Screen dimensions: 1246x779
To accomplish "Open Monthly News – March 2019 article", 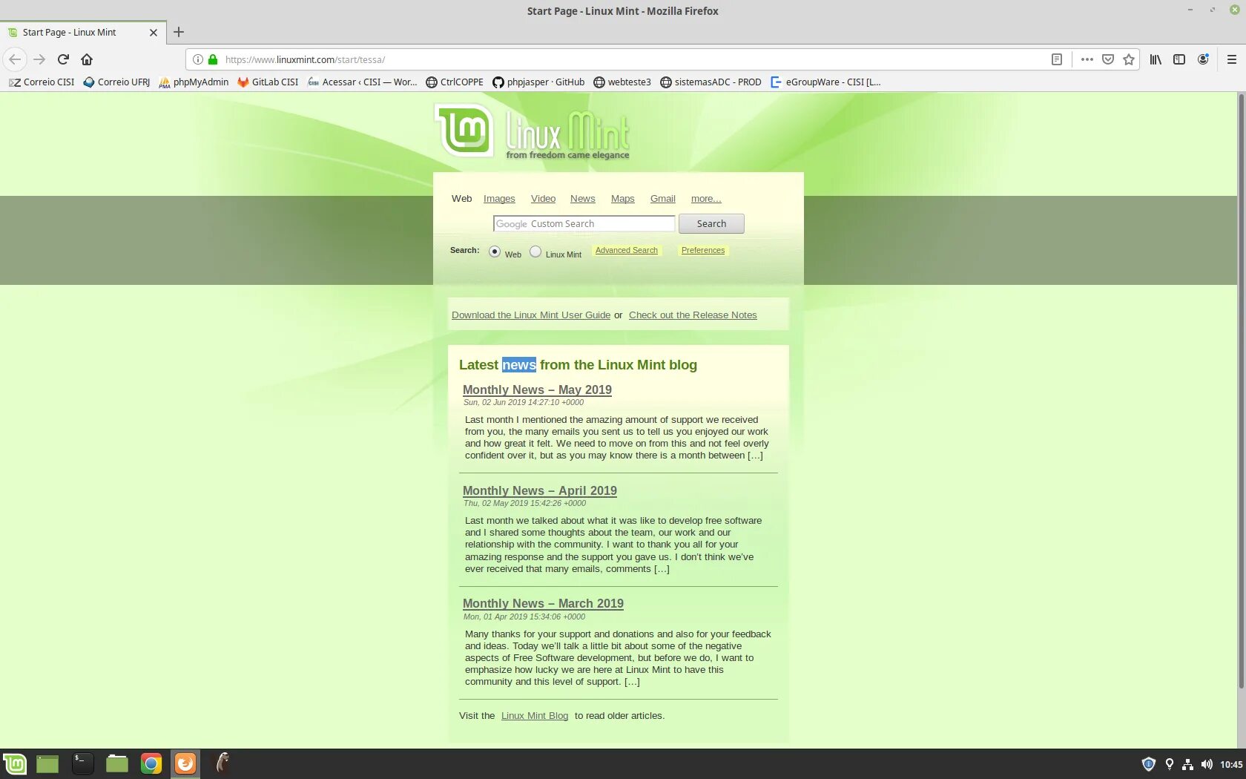I will click(x=543, y=603).
